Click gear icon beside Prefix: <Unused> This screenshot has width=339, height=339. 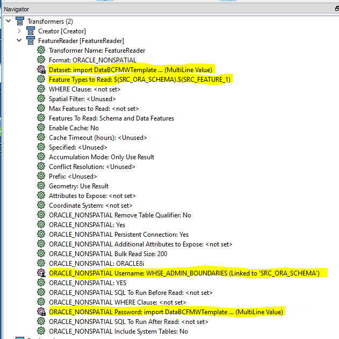coord(41,176)
